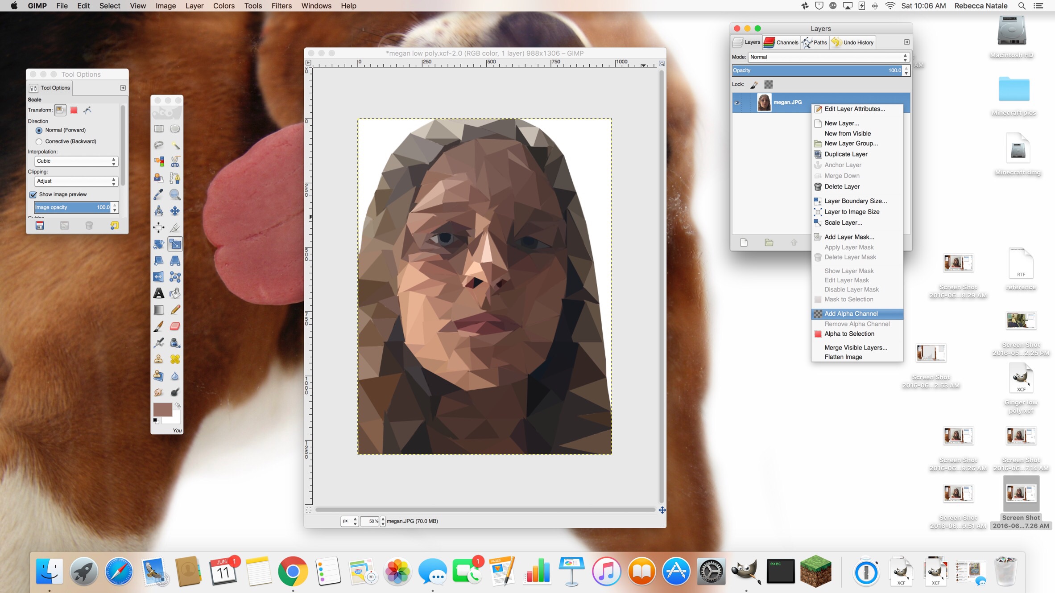Select the Measure compass tool
1055x593 pixels.
point(159,211)
